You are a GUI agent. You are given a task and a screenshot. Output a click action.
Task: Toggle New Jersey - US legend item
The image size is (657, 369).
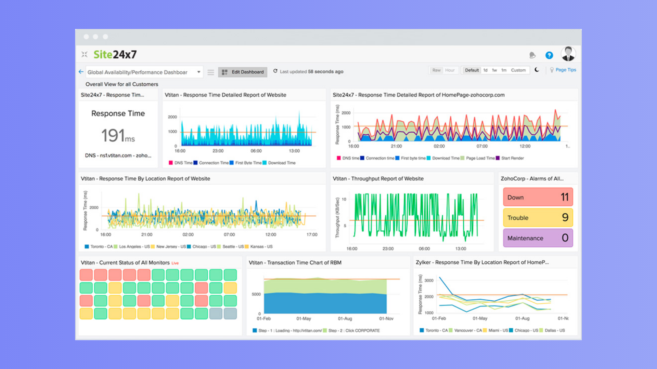pos(168,246)
